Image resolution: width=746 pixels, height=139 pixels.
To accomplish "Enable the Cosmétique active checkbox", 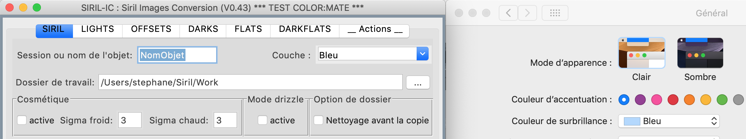I will click(x=22, y=120).
